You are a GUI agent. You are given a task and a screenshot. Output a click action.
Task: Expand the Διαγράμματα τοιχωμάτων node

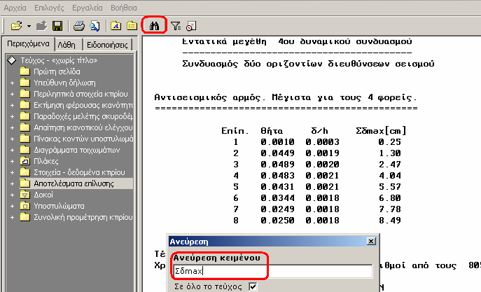[x=13, y=150]
